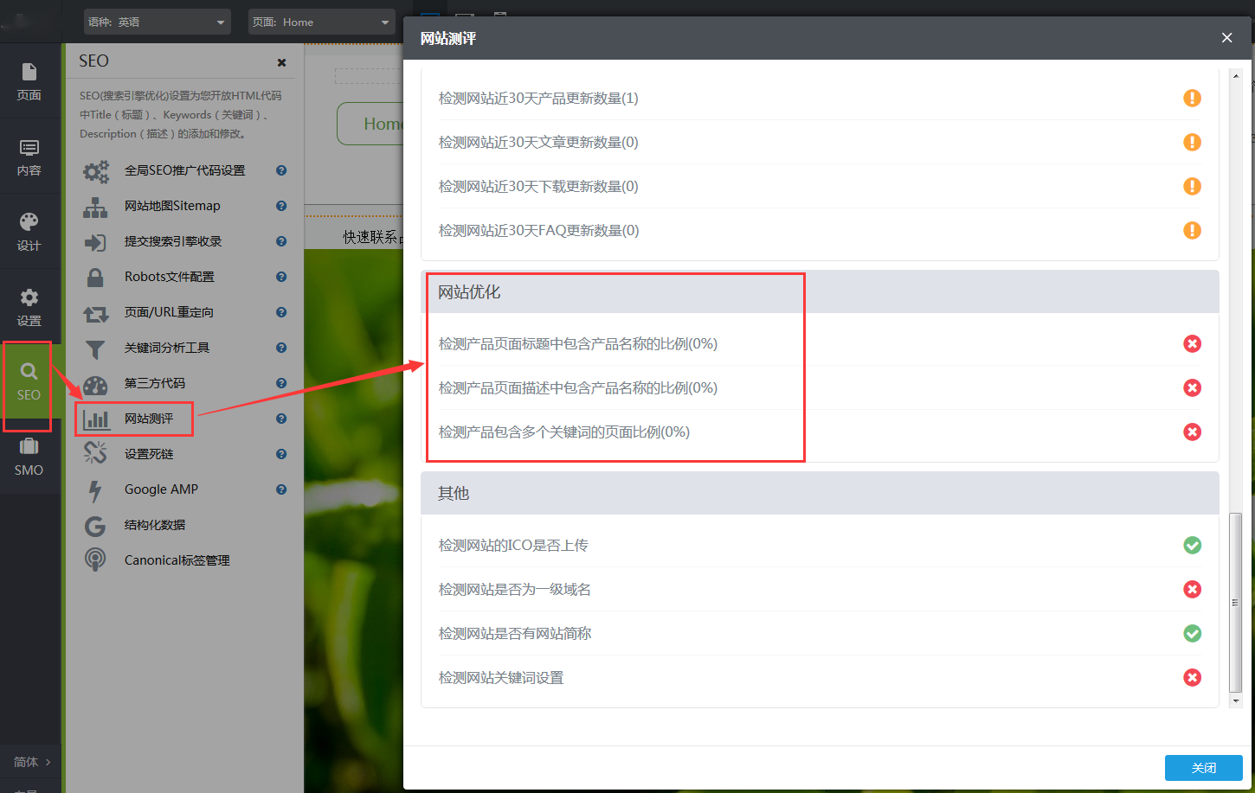Image resolution: width=1255 pixels, height=793 pixels.
Task: Click help icon beside 第三方代码
Action: pos(281,383)
